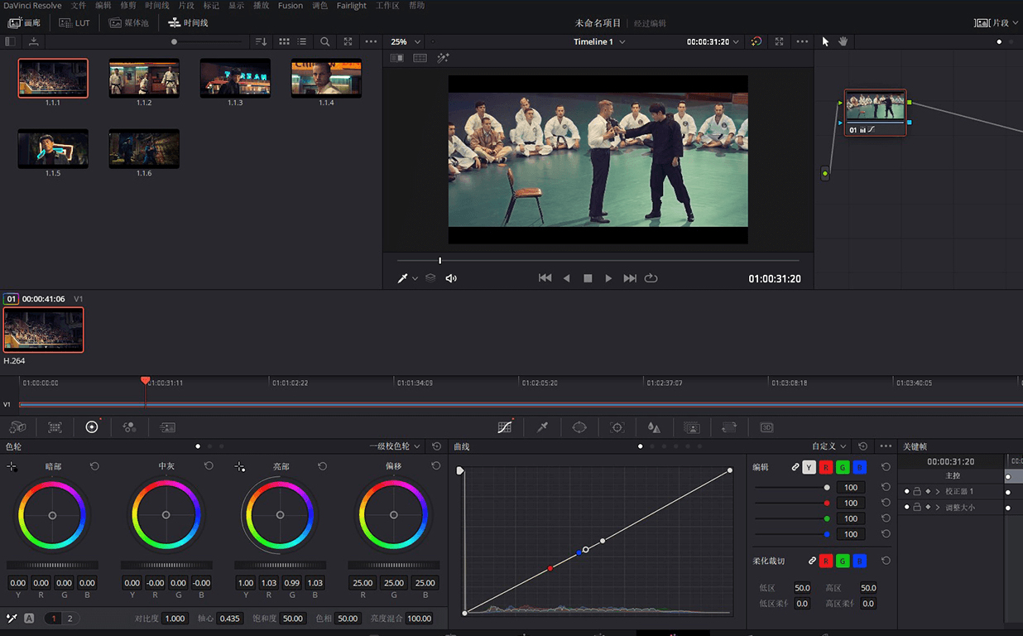Open the 25% viewer zoom dropdown
Viewport: 1023px width, 636px height.
tap(406, 41)
